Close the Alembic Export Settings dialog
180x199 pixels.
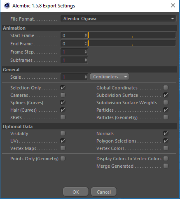click(173, 6)
